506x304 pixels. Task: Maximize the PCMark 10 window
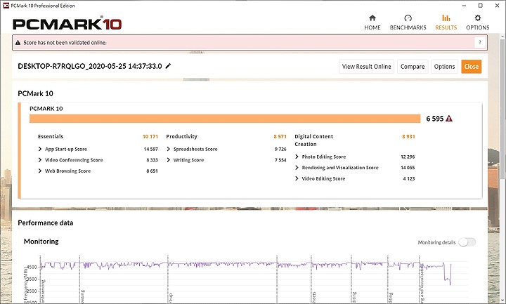[x=480, y=6]
